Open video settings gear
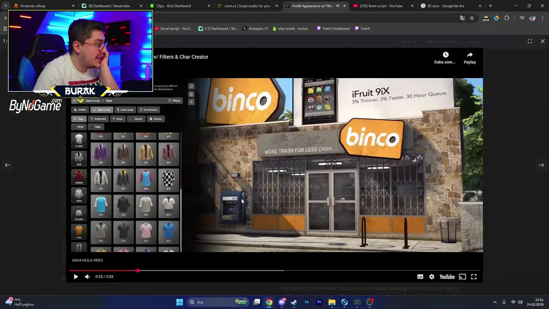549x309 pixels. [x=432, y=277]
